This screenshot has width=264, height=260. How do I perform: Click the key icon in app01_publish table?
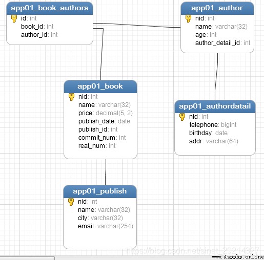tap(71, 202)
